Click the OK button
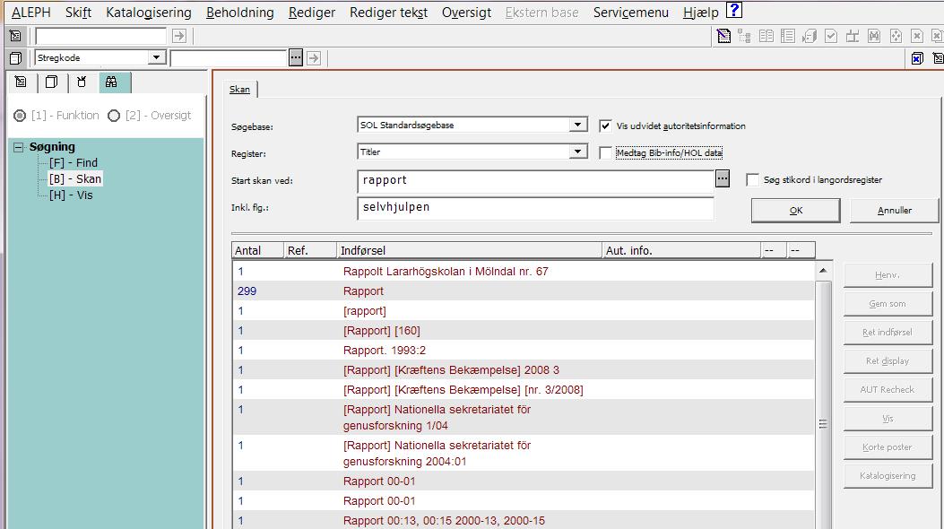This screenshot has width=944, height=529. point(795,211)
